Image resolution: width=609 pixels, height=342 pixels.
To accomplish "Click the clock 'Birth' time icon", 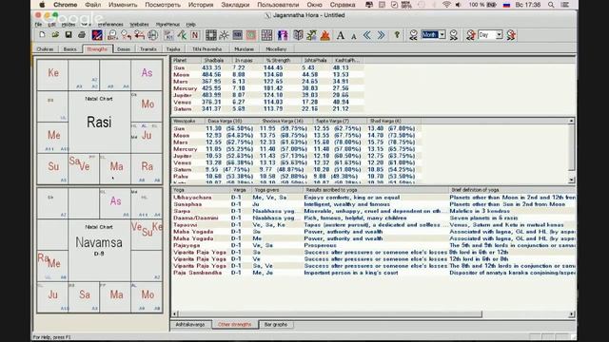I will (x=112, y=35).
